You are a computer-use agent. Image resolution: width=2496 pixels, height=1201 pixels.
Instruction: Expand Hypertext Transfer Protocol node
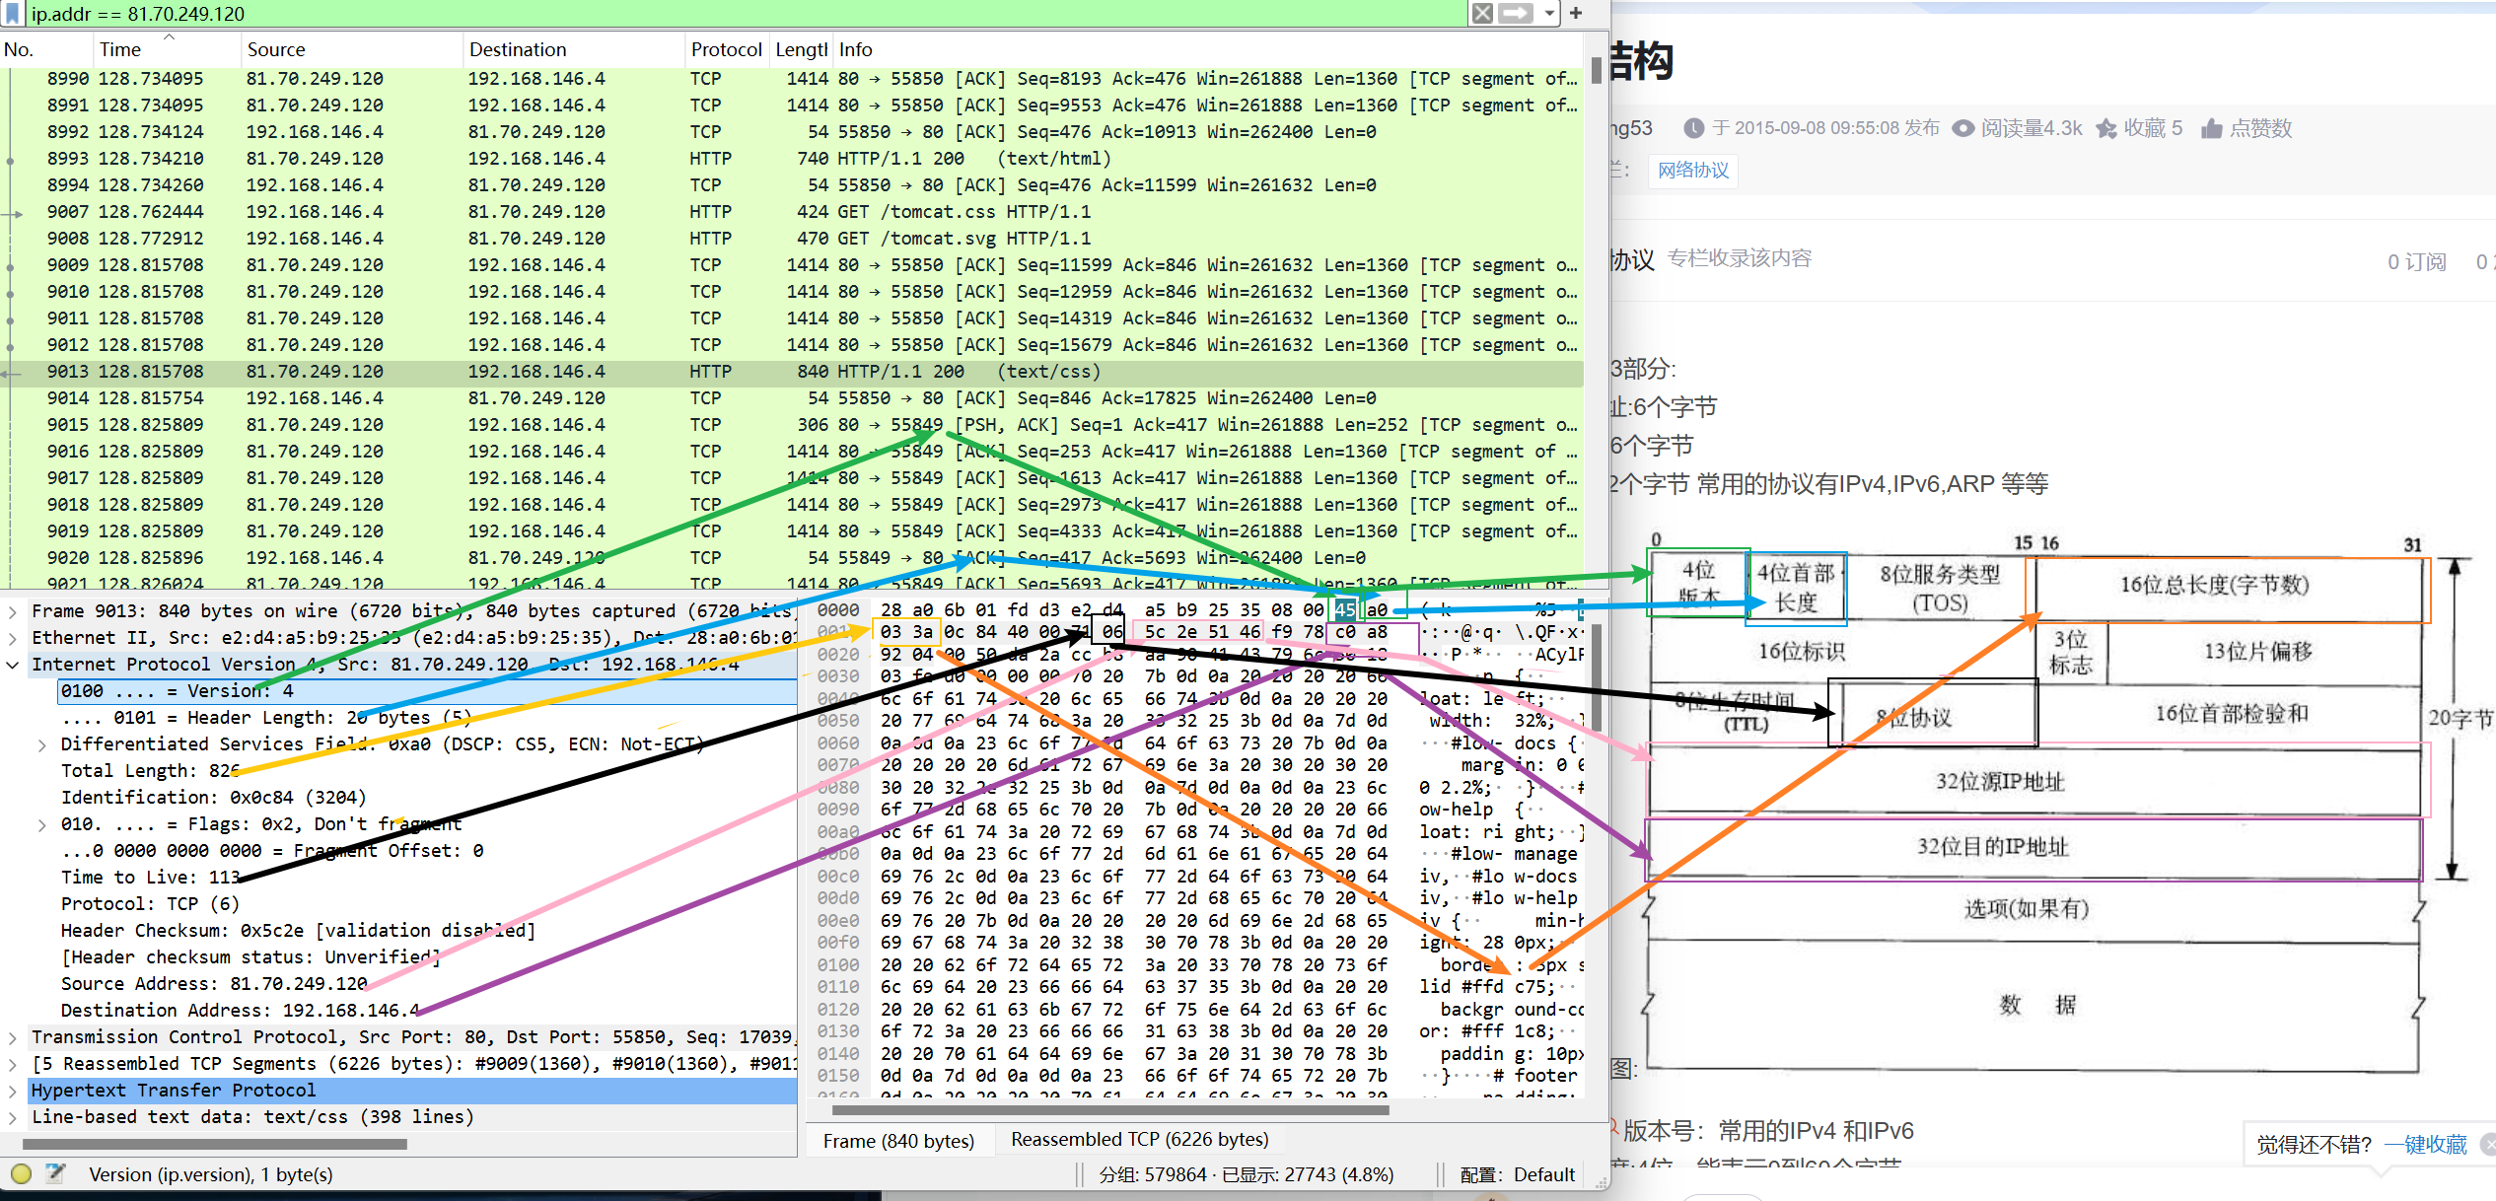(x=12, y=1091)
